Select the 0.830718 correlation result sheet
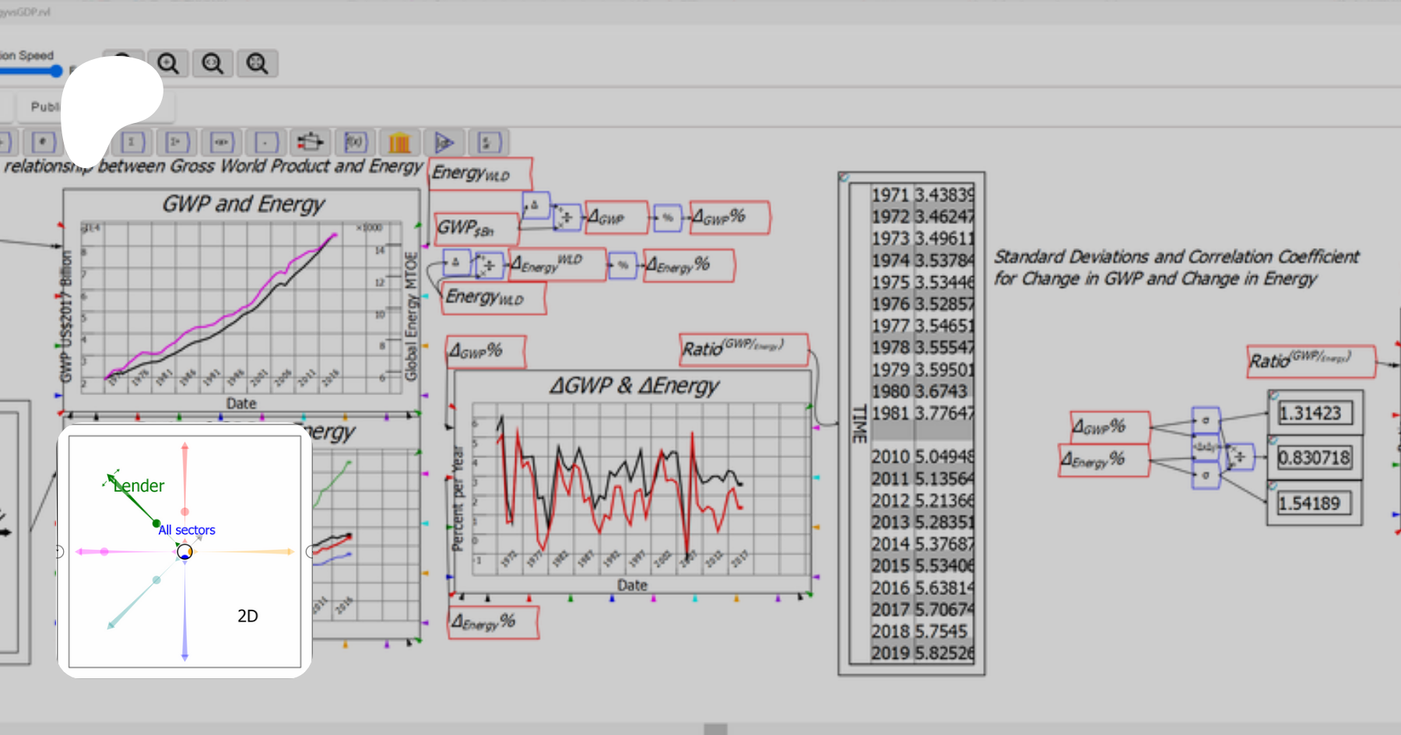This screenshot has height=735, width=1401. click(x=1314, y=457)
